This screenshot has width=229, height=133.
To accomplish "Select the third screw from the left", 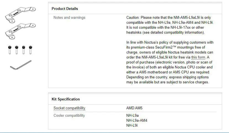I will [23, 50].
